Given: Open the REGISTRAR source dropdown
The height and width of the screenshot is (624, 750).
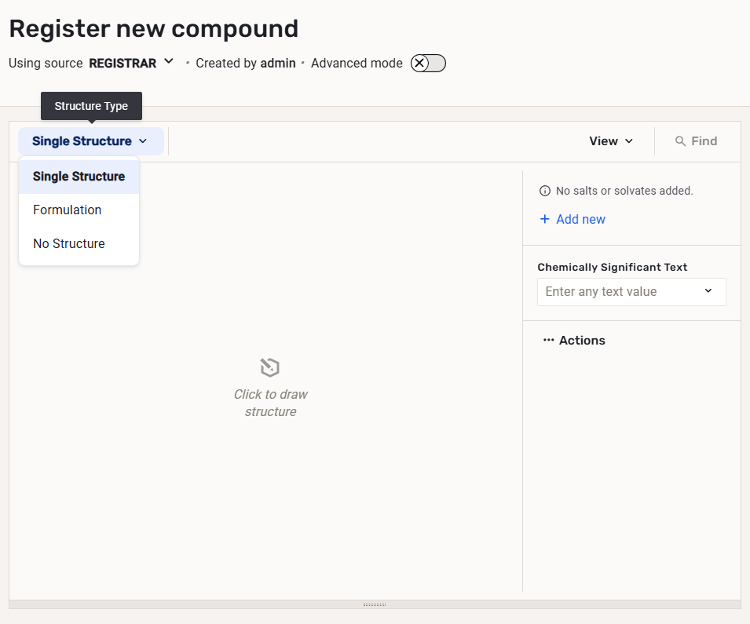Looking at the screenshot, I should pyautogui.click(x=123, y=63).
